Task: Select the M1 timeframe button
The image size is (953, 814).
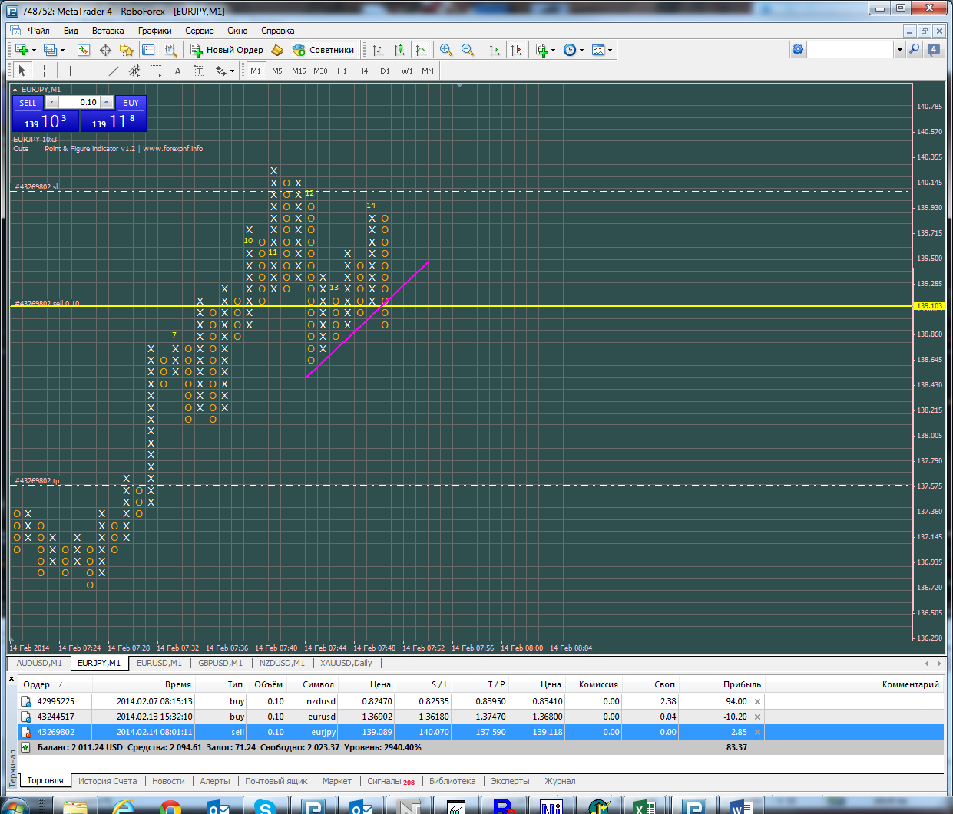Action: [x=256, y=71]
